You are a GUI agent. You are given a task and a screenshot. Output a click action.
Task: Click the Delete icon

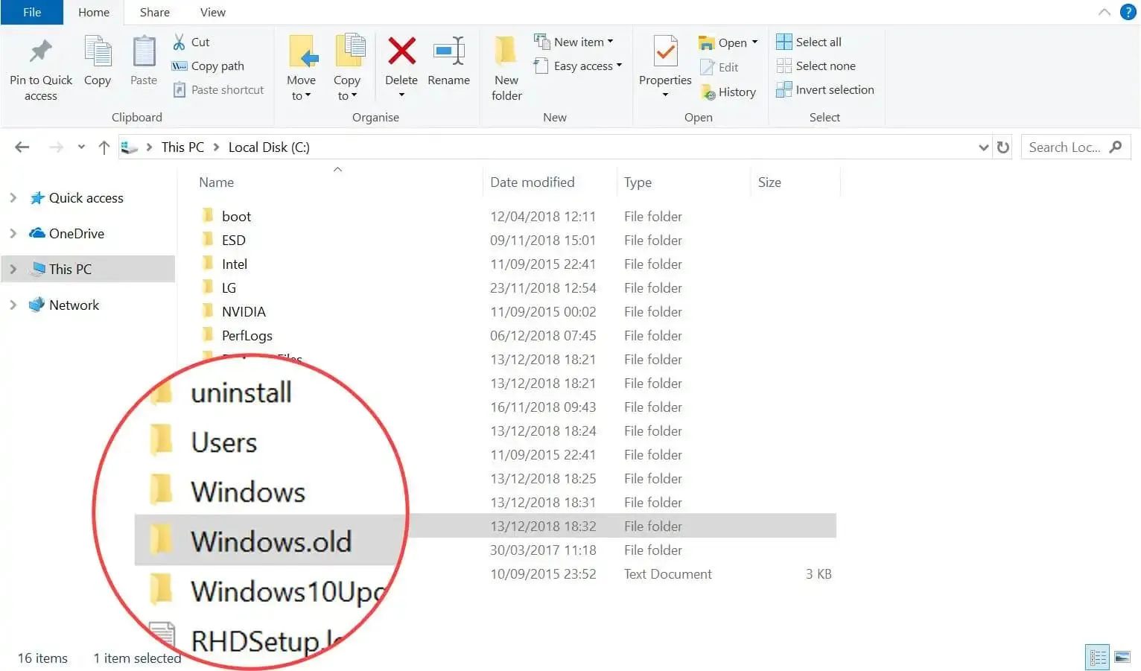pos(401,54)
